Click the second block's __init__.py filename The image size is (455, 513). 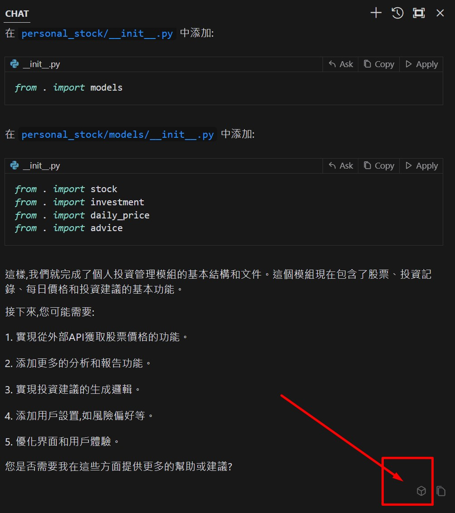(x=42, y=165)
